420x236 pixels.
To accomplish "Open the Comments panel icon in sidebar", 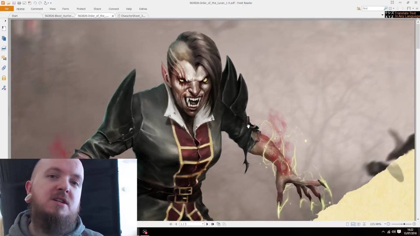I will coord(4,58).
